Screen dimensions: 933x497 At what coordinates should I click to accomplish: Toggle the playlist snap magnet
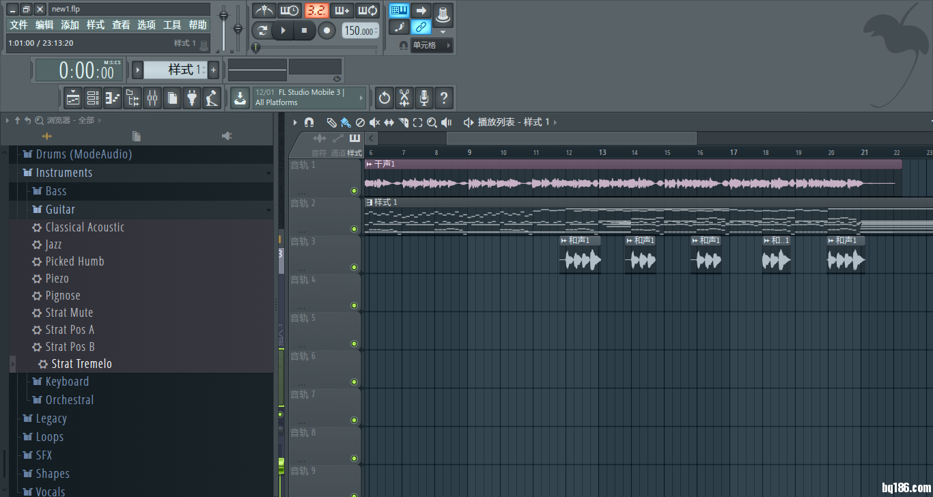point(309,122)
